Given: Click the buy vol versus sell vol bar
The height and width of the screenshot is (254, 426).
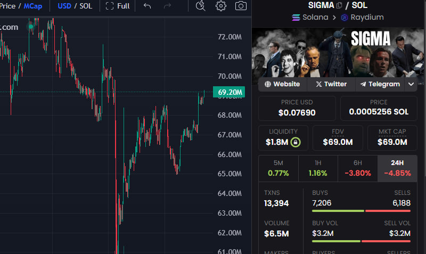Looking at the screenshot, I should tap(361, 241).
